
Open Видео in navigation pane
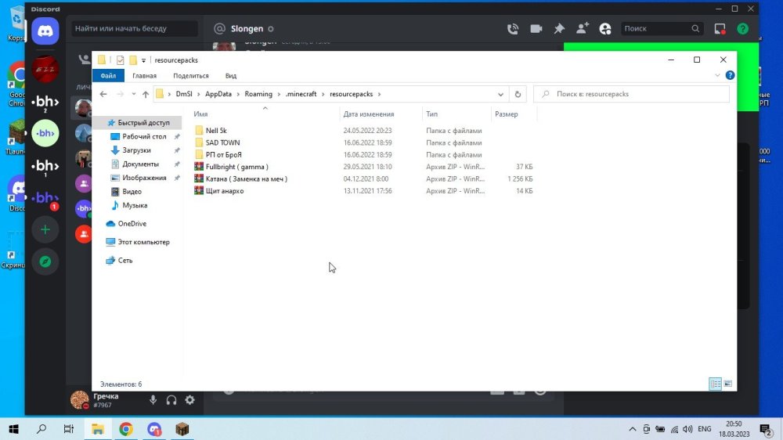click(132, 191)
